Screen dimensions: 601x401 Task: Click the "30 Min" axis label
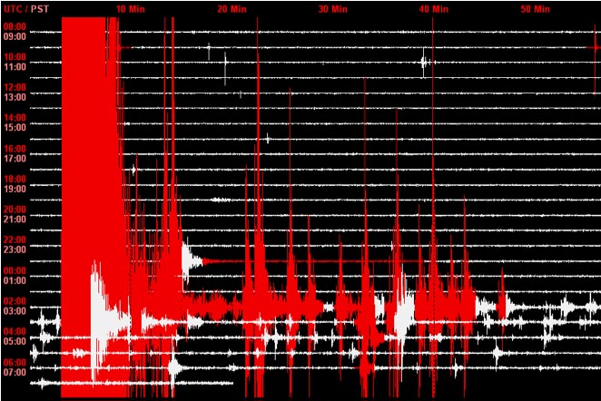tap(332, 9)
